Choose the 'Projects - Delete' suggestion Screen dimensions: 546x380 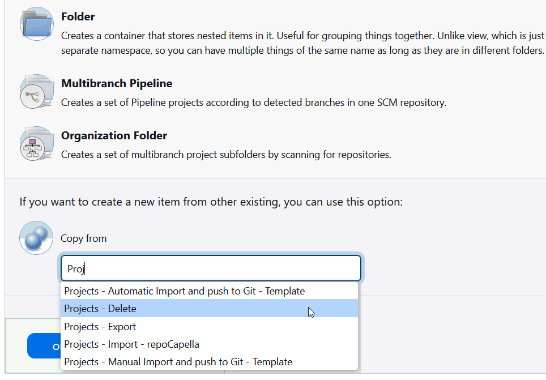[x=100, y=309]
